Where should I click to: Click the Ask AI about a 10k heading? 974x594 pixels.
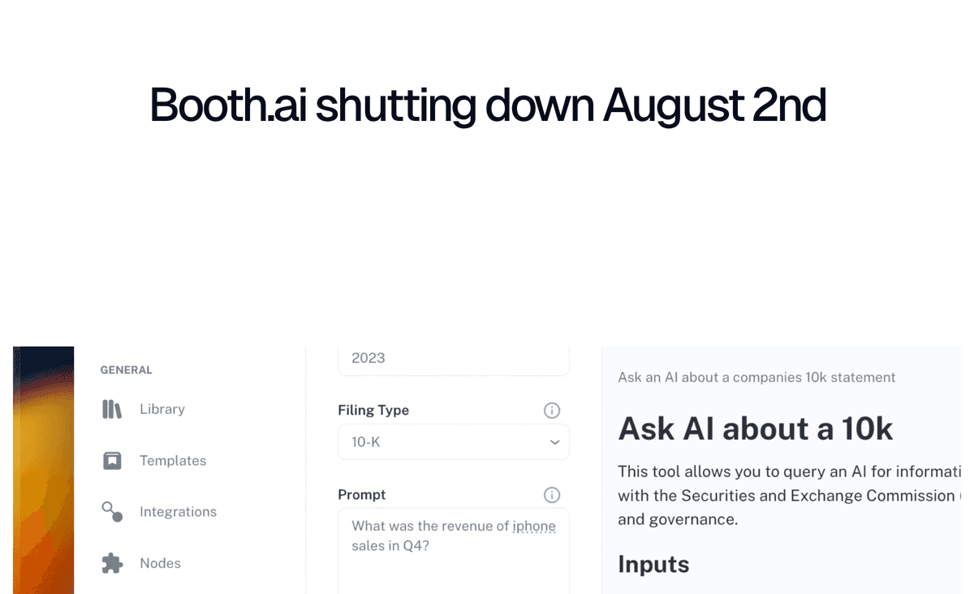point(756,428)
